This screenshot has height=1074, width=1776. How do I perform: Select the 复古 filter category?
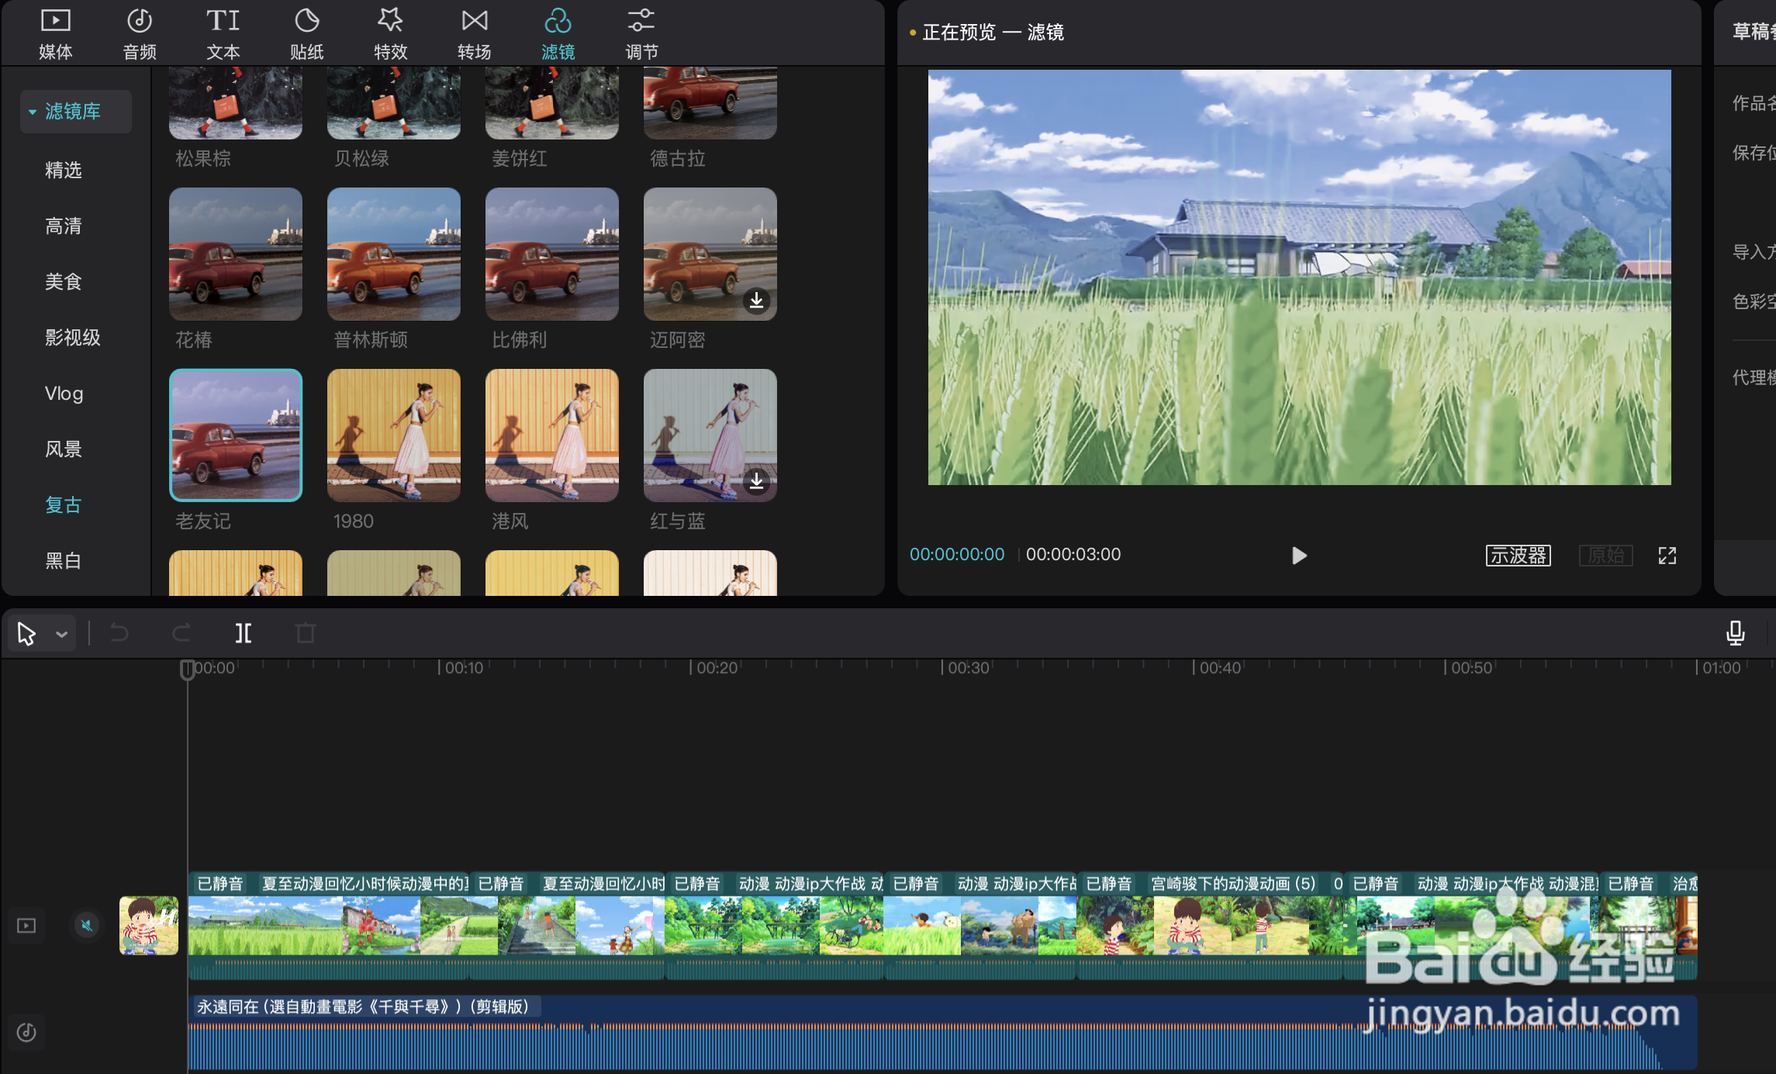(x=64, y=505)
